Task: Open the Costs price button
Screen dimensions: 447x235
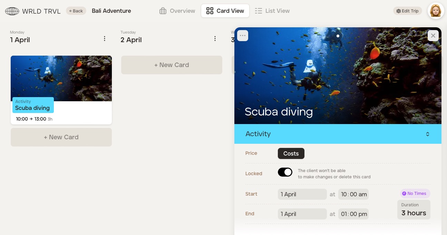Action: [x=291, y=153]
